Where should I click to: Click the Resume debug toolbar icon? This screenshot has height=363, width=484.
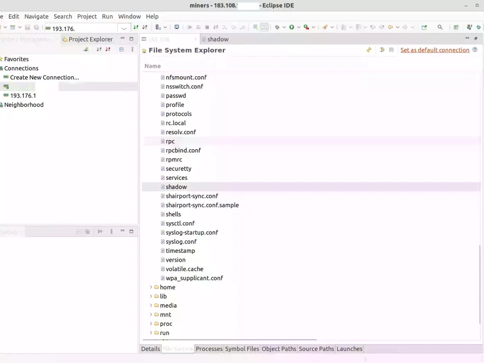click(189, 27)
